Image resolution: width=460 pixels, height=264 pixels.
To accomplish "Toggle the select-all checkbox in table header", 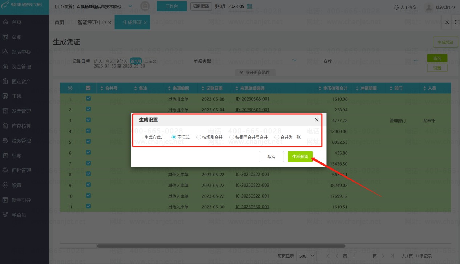I will pyautogui.click(x=88, y=88).
